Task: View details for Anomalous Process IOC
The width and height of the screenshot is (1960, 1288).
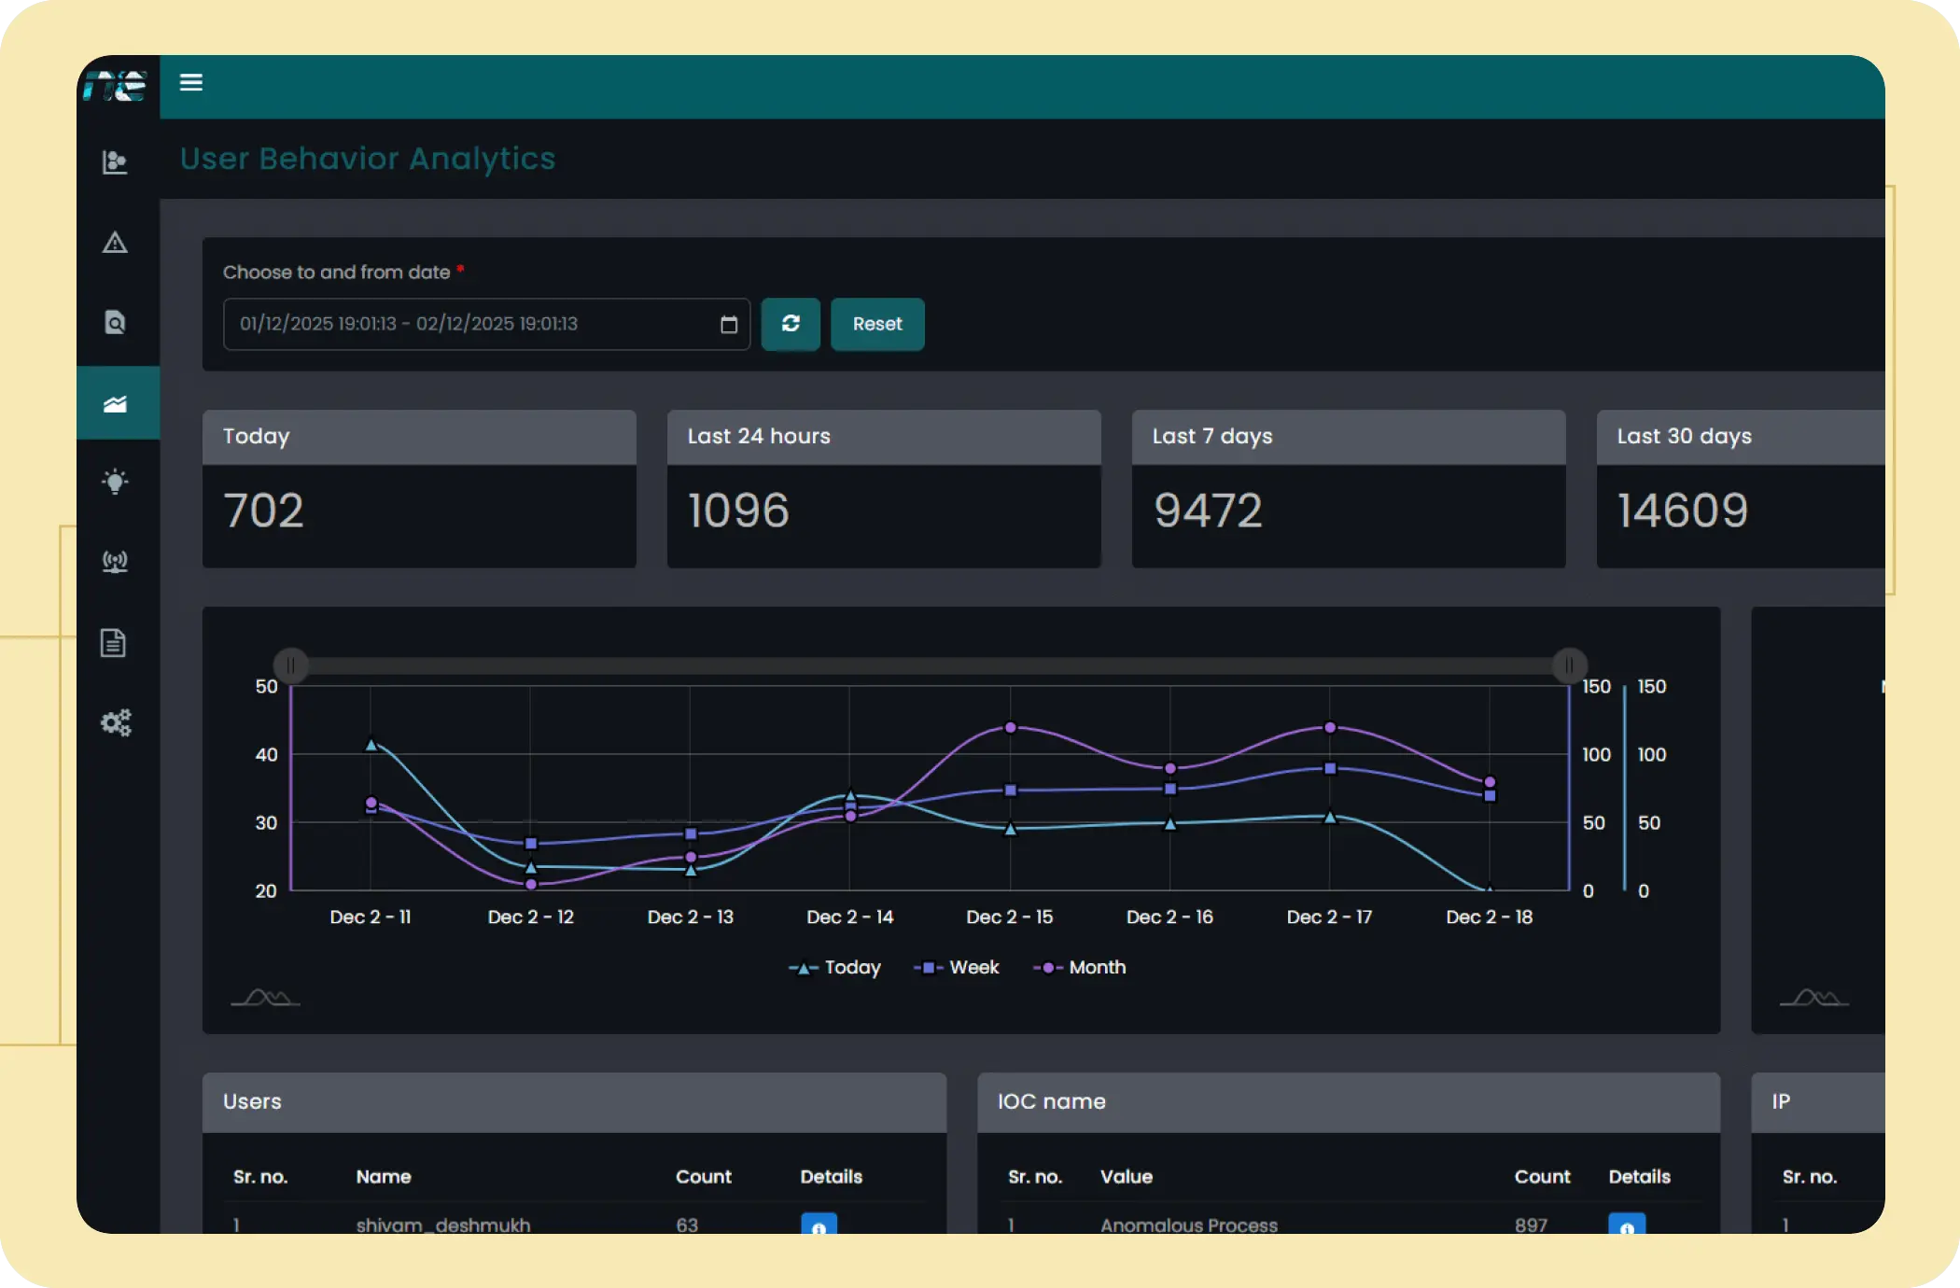Action: click(x=1627, y=1225)
